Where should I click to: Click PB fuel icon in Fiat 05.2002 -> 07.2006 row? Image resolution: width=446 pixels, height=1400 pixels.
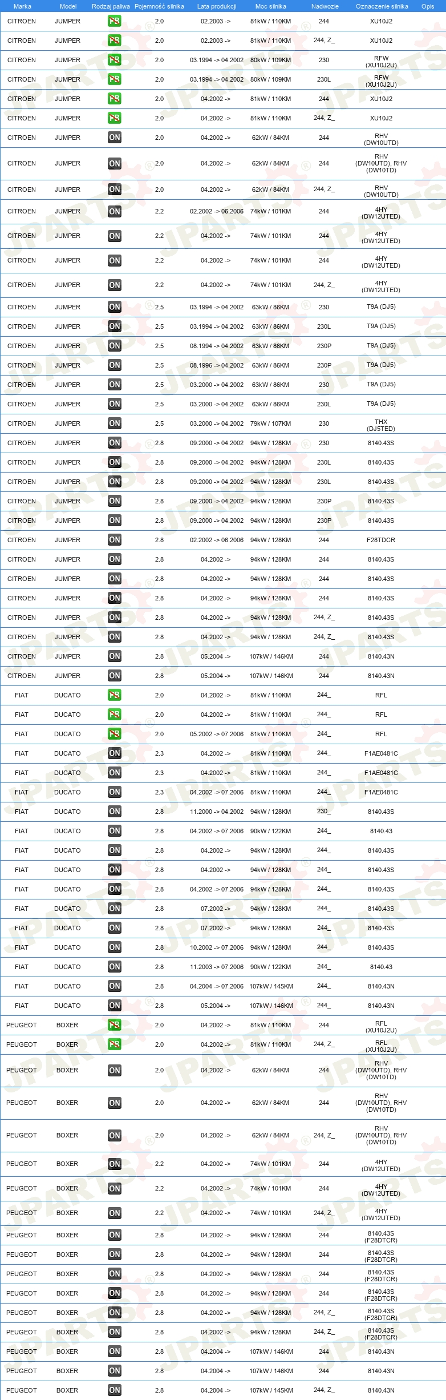(115, 734)
